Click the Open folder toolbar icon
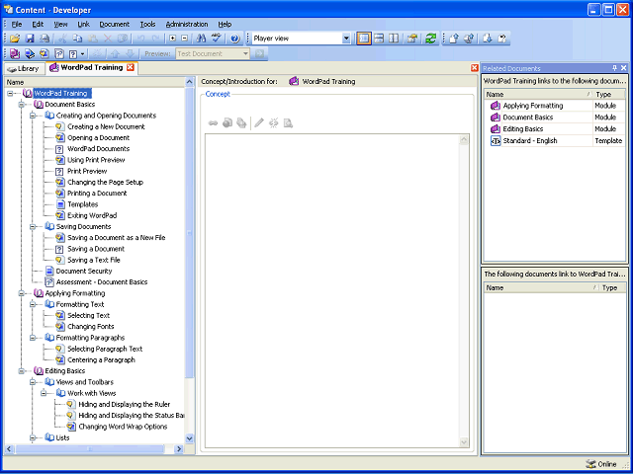Image resolution: width=633 pixels, height=474 pixels. point(15,39)
